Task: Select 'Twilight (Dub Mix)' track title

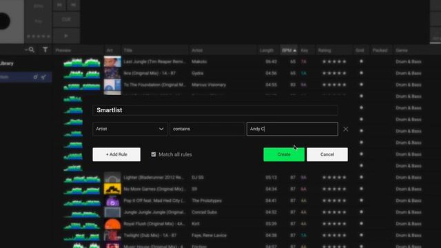Action: [150, 236]
